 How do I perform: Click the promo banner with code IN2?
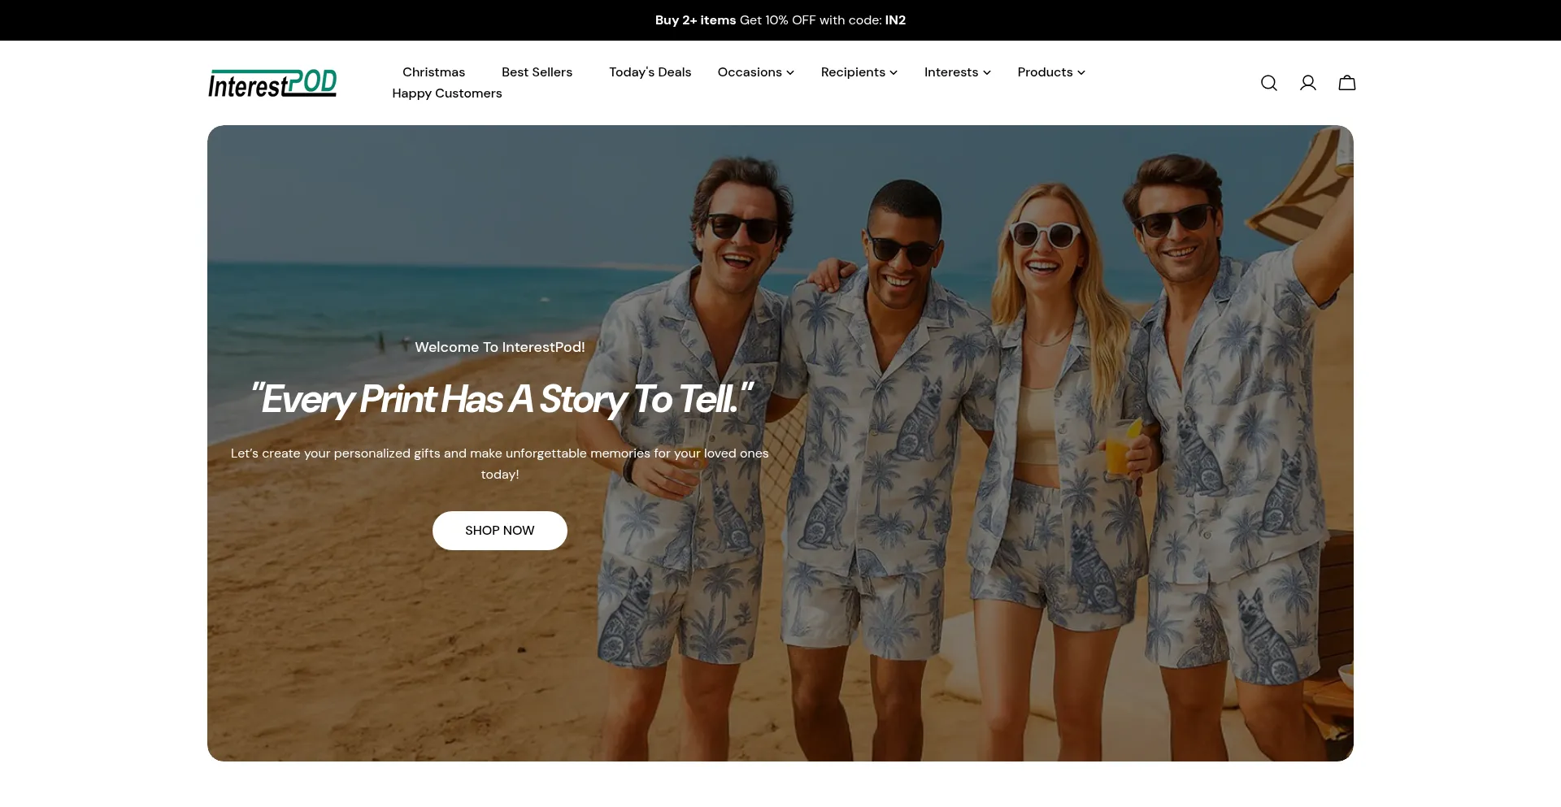point(780,20)
